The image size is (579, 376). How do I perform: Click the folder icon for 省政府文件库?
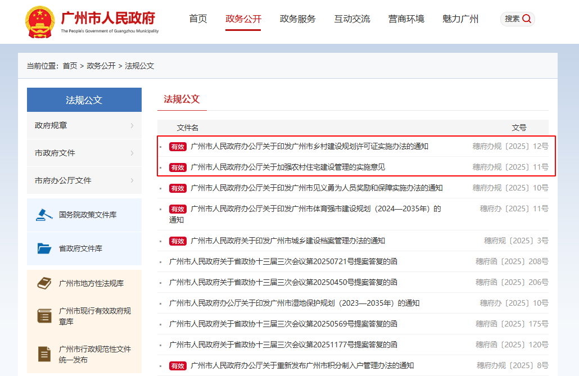pos(44,248)
